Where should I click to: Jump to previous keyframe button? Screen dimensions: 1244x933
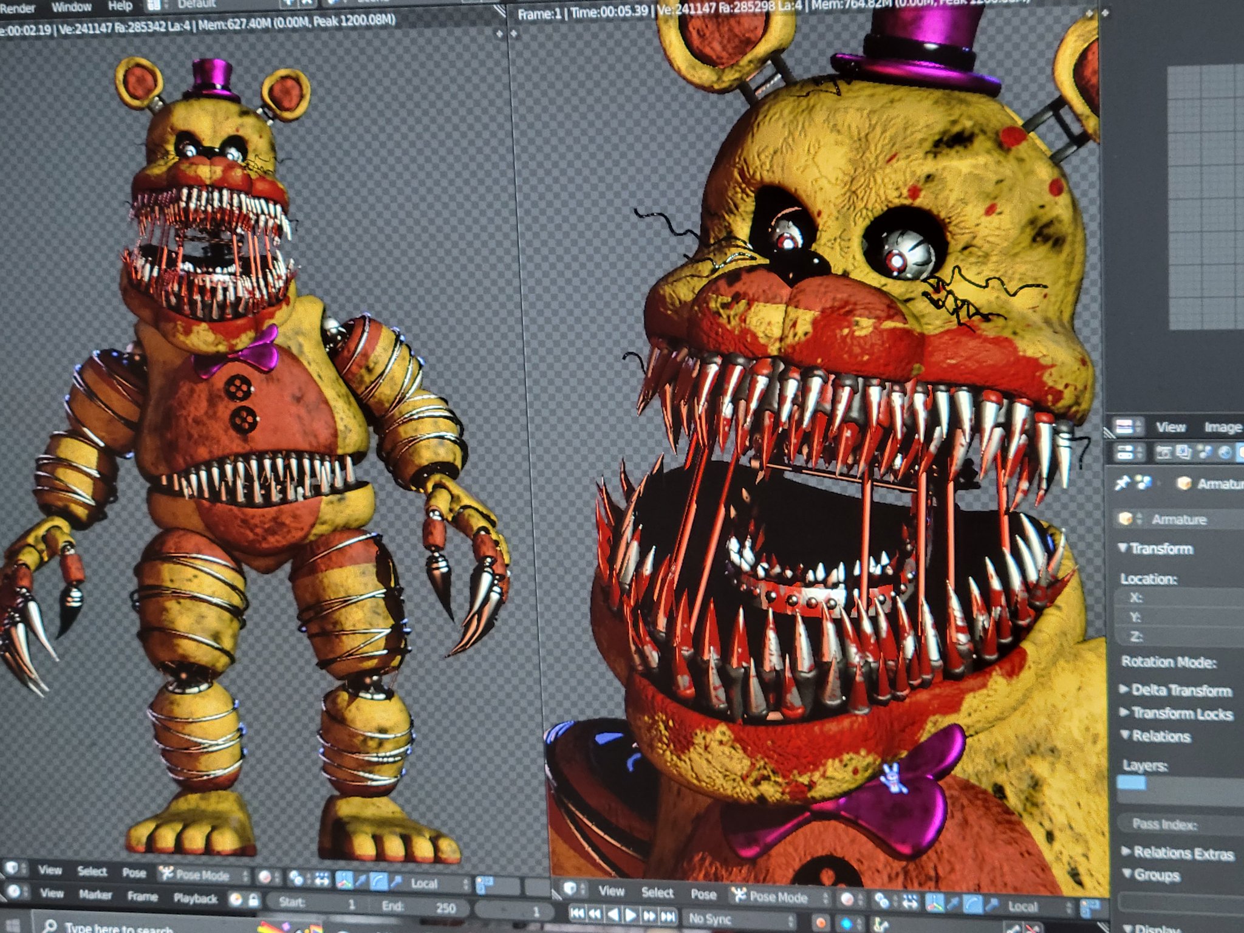coord(595,914)
